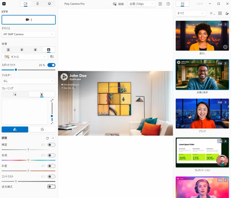
Task: Click the add background image icon
Action: tap(52, 57)
